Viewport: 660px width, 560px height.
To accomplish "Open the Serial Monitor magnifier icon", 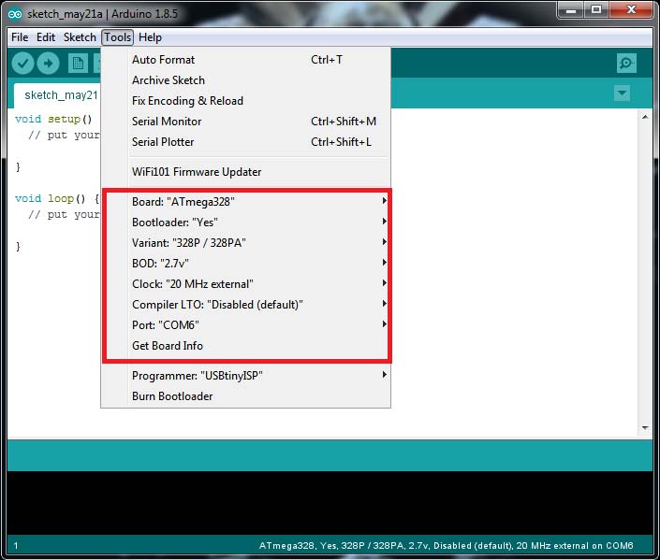I will point(626,64).
